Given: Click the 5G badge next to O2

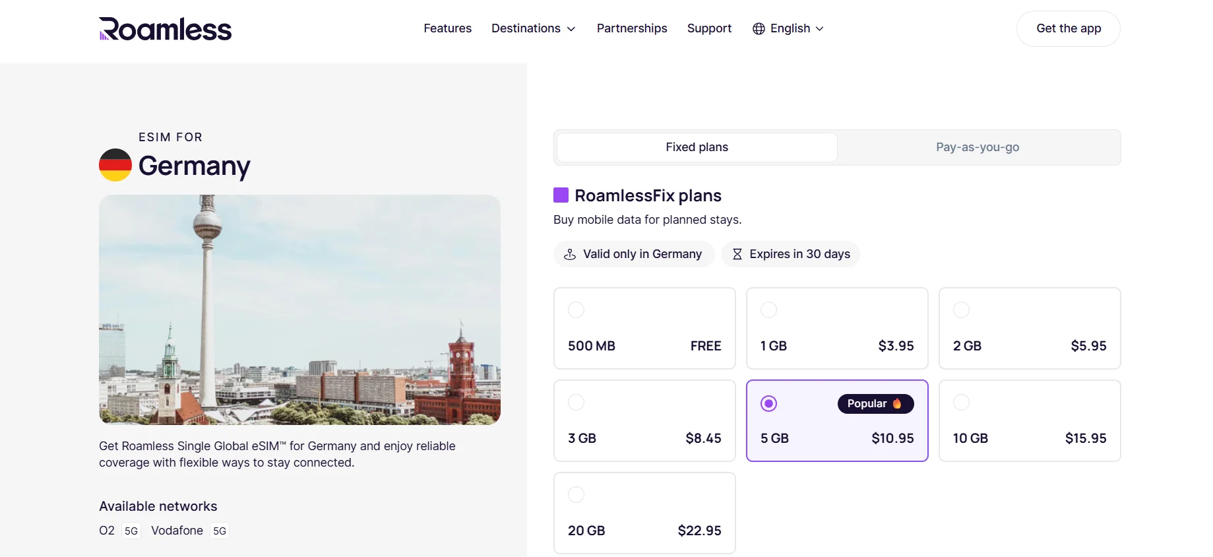Looking at the screenshot, I should [131, 531].
